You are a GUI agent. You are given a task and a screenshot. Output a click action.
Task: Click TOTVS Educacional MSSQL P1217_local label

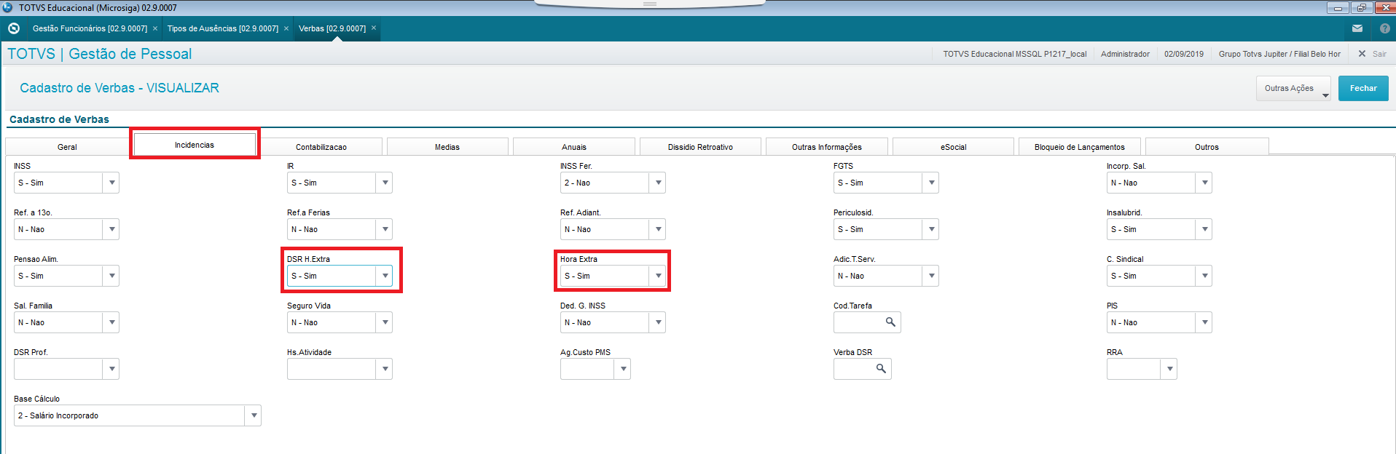click(x=1015, y=54)
